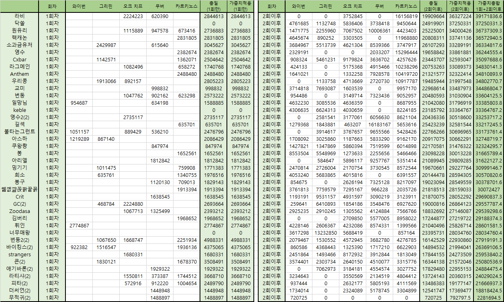This screenshot has height=302, width=504.
Task: Click the 가중치적용 (1회만) column header
Action: click(240, 6)
